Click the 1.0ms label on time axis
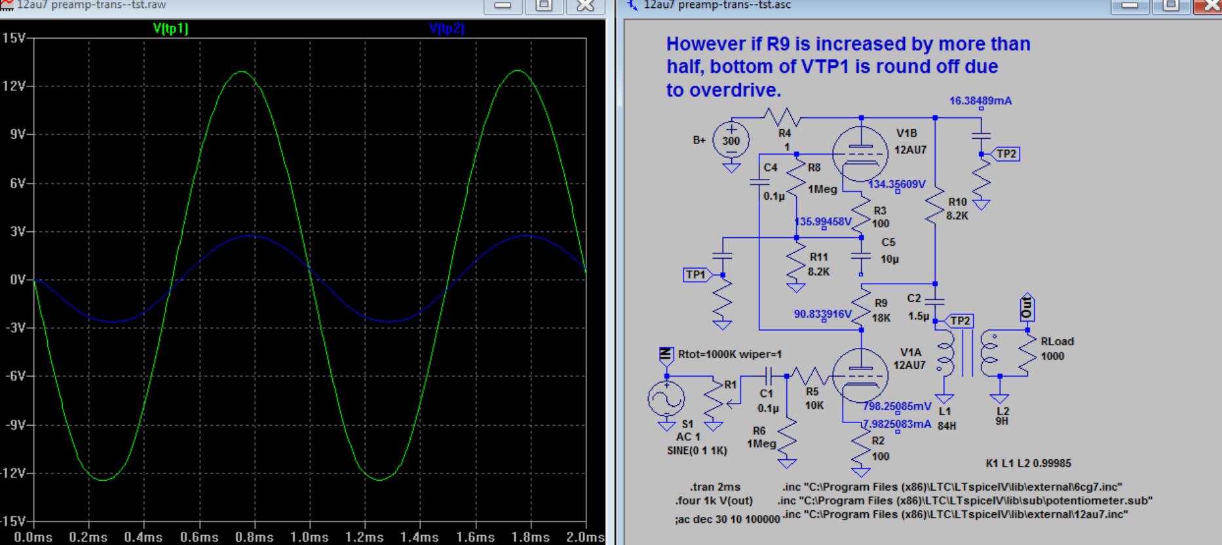1222x545 pixels. pos(309,537)
